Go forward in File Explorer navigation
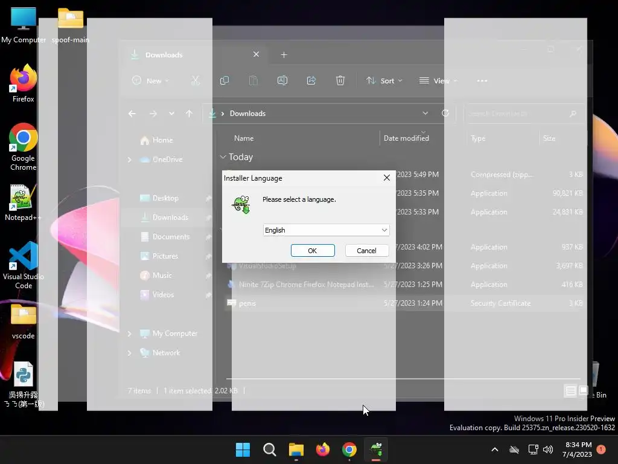Image resolution: width=618 pixels, height=464 pixels. [153, 114]
